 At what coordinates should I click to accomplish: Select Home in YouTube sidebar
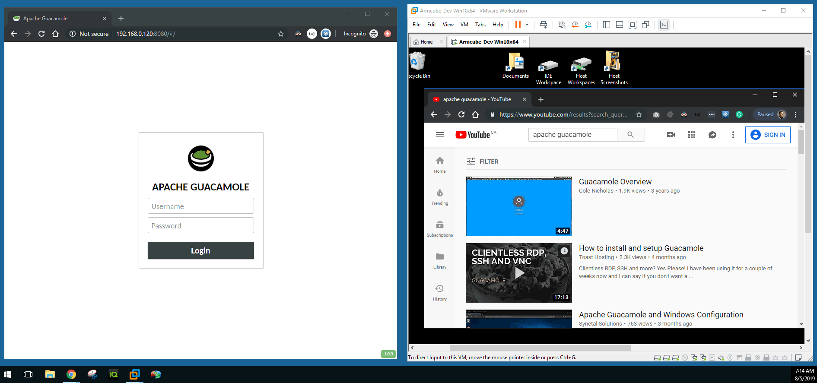coord(440,165)
